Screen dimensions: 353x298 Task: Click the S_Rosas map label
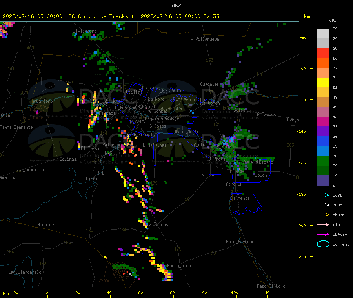pos(158,126)
